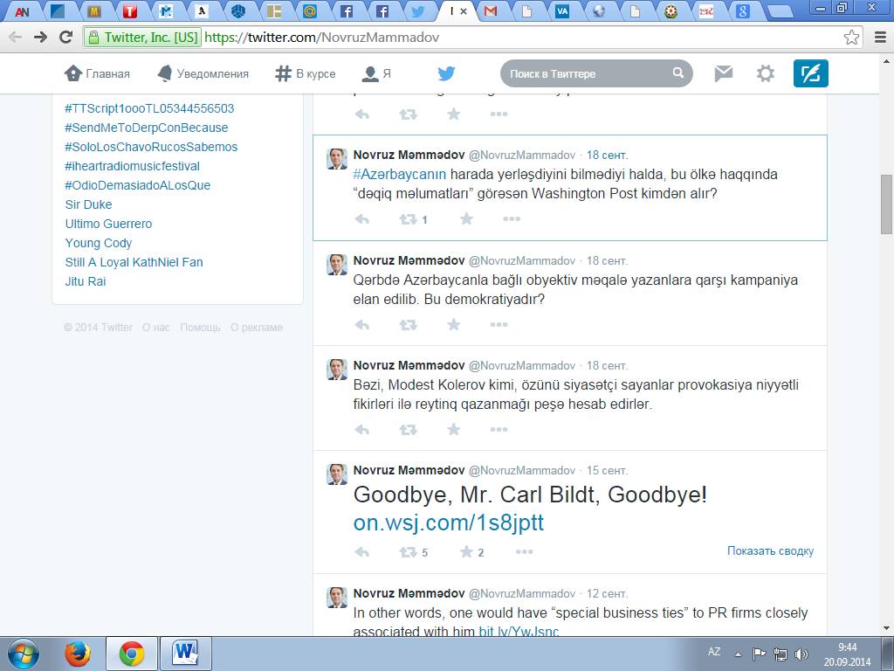
Task: Open the Главная home menu item
Action: click(x=97, y=73)
